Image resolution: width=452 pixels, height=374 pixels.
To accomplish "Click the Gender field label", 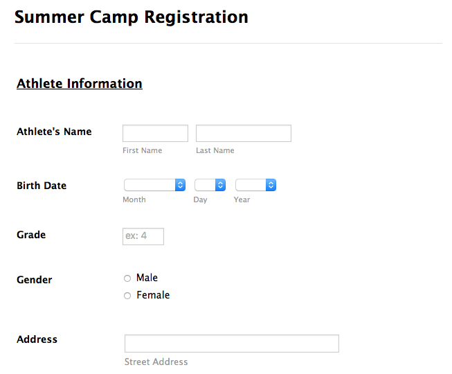I will coord(35,280).
